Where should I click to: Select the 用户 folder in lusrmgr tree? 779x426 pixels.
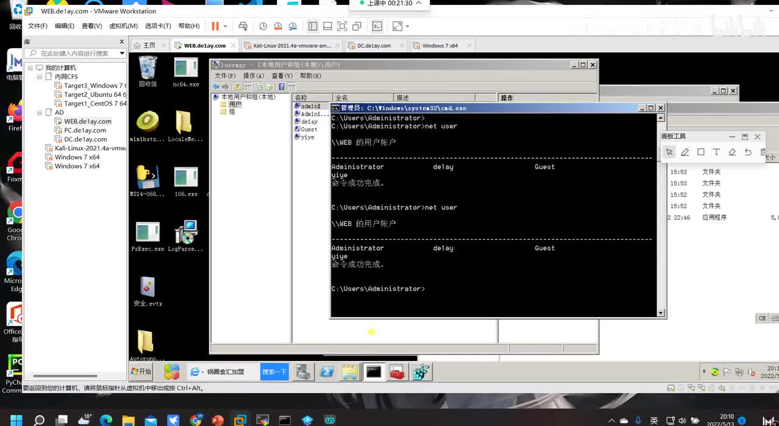[235, 104]
